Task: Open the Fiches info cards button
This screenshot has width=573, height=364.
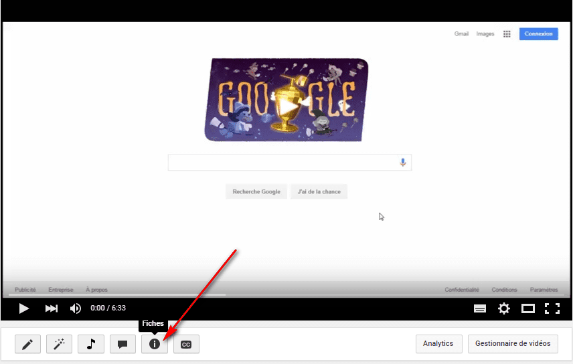Action: click(155, 344)
